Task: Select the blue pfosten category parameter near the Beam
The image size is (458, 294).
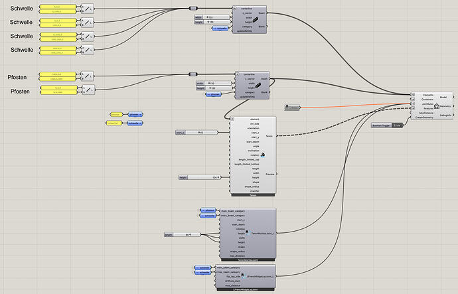Action: (214, 94)
